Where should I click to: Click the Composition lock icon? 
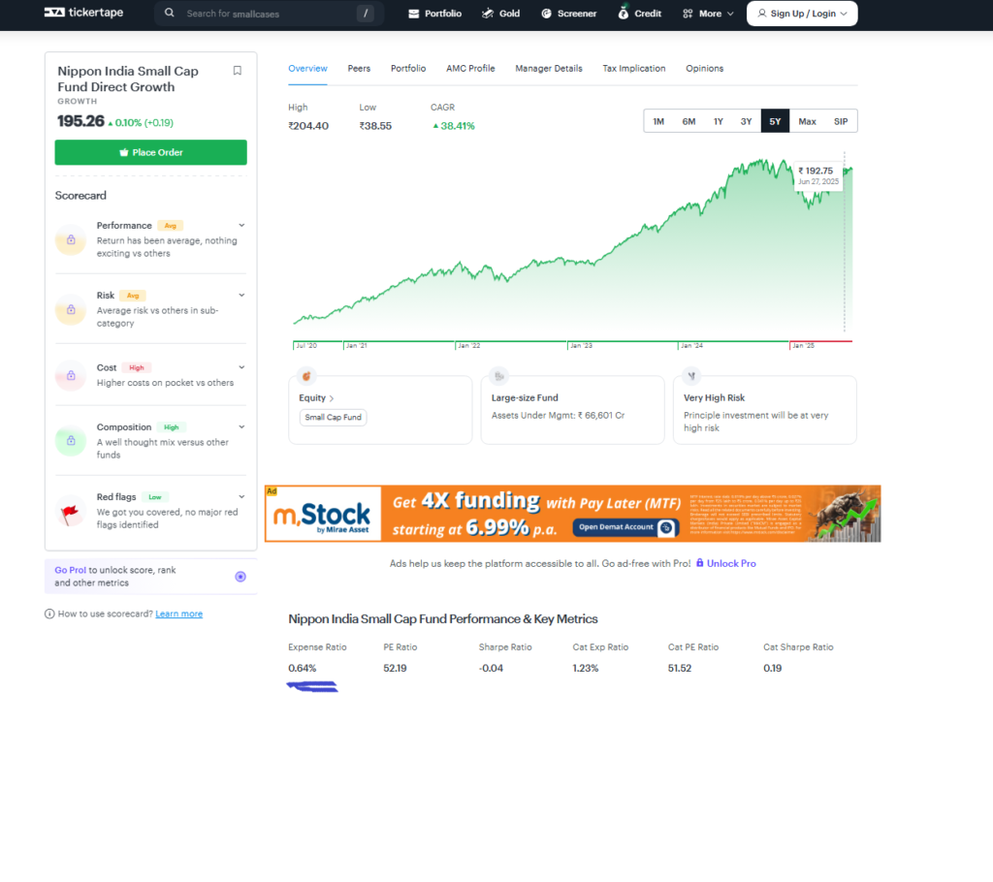click(71, 441)
